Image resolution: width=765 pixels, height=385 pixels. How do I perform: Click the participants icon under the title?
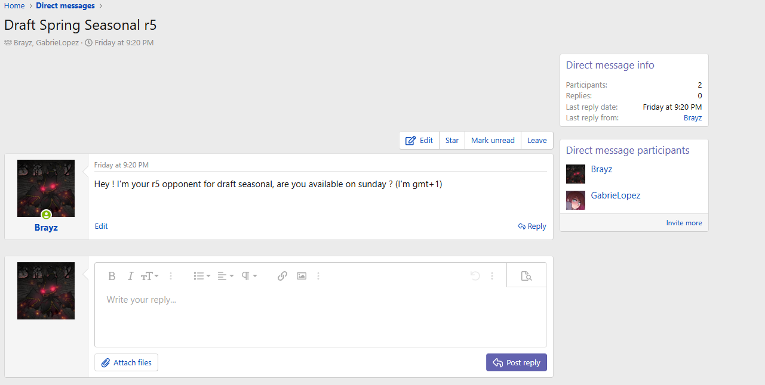pos(8,43)
